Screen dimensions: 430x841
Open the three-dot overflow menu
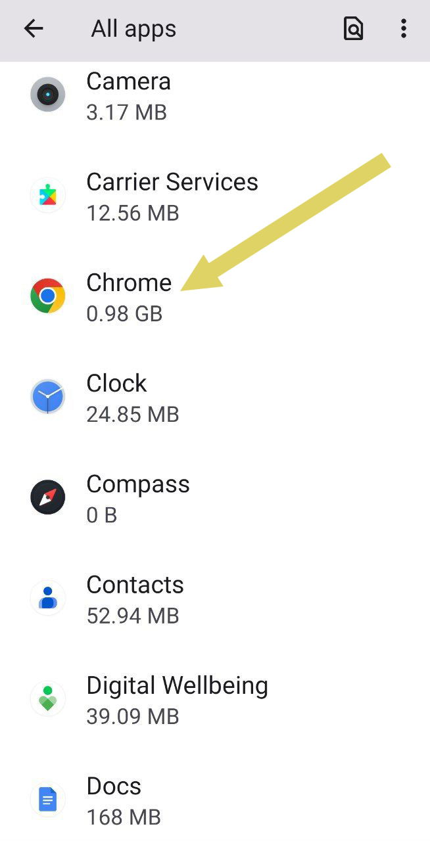[x=403, y=28]
